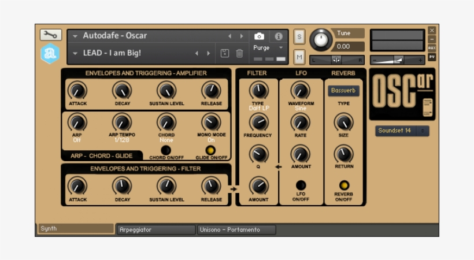The height and width of the screenshot is (260, 474).
Task: Click the amplifier RELEASE knob
Action: (x=212, y=91)
